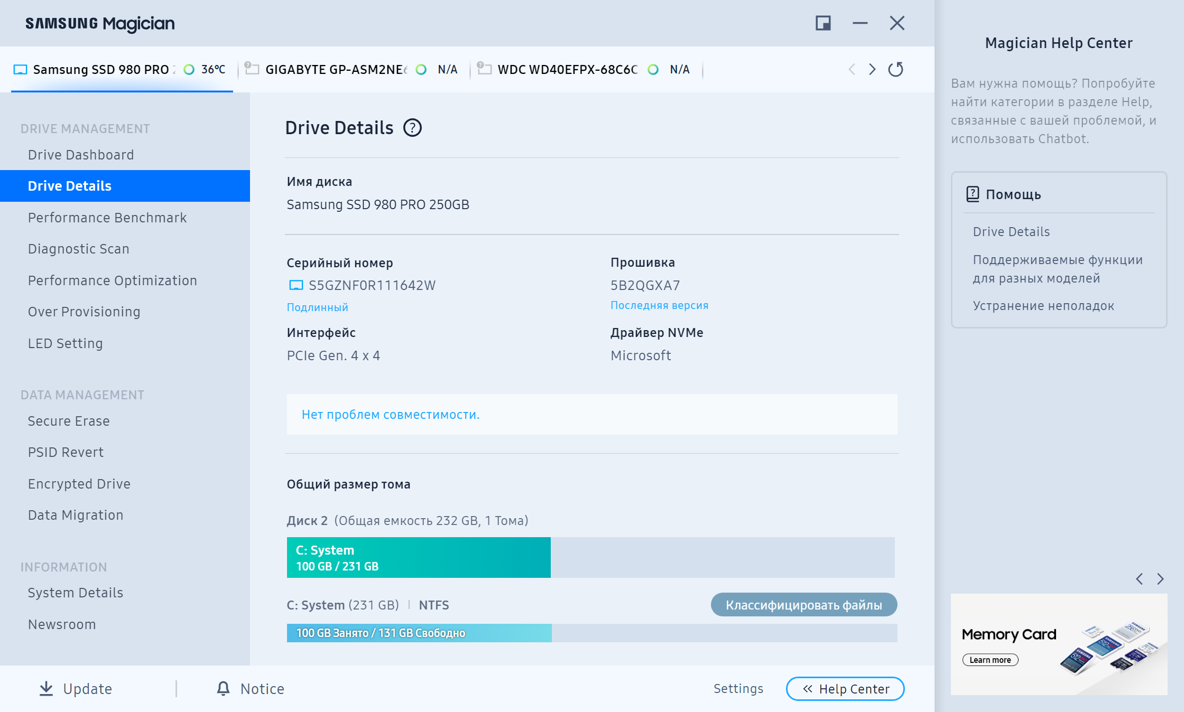Click the Notice bell icon
This screenshot has height=712, width=1184.
[223, 688]
